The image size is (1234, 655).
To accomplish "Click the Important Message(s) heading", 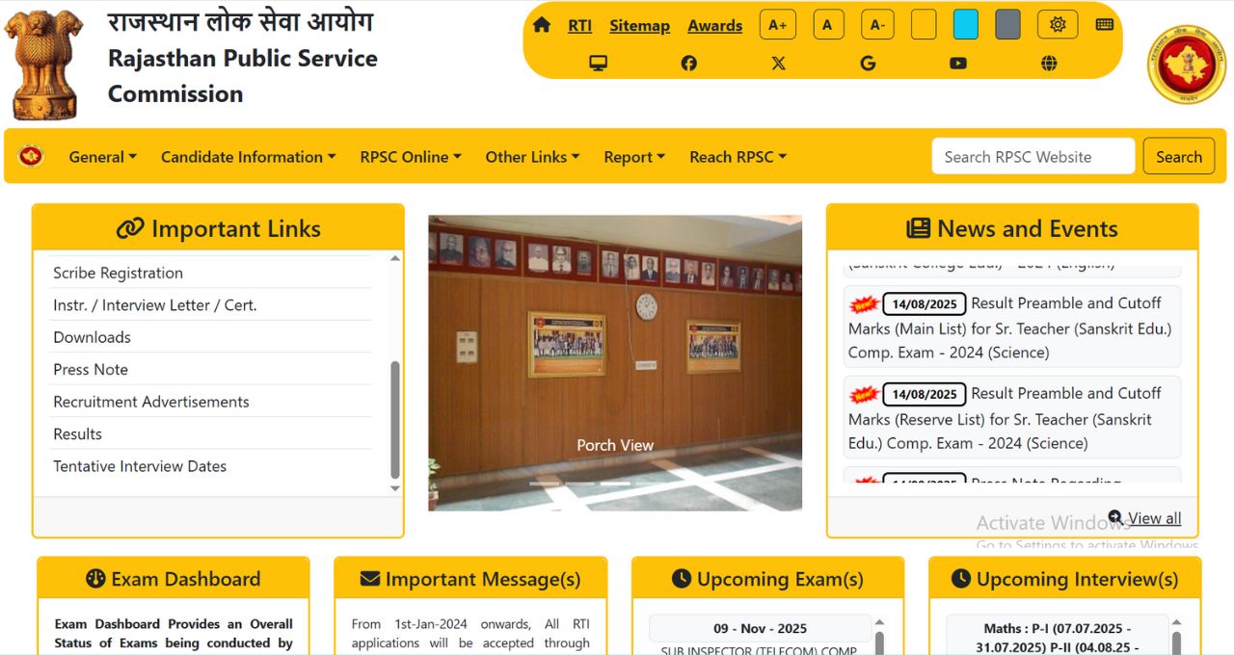I will click(470, 579).
